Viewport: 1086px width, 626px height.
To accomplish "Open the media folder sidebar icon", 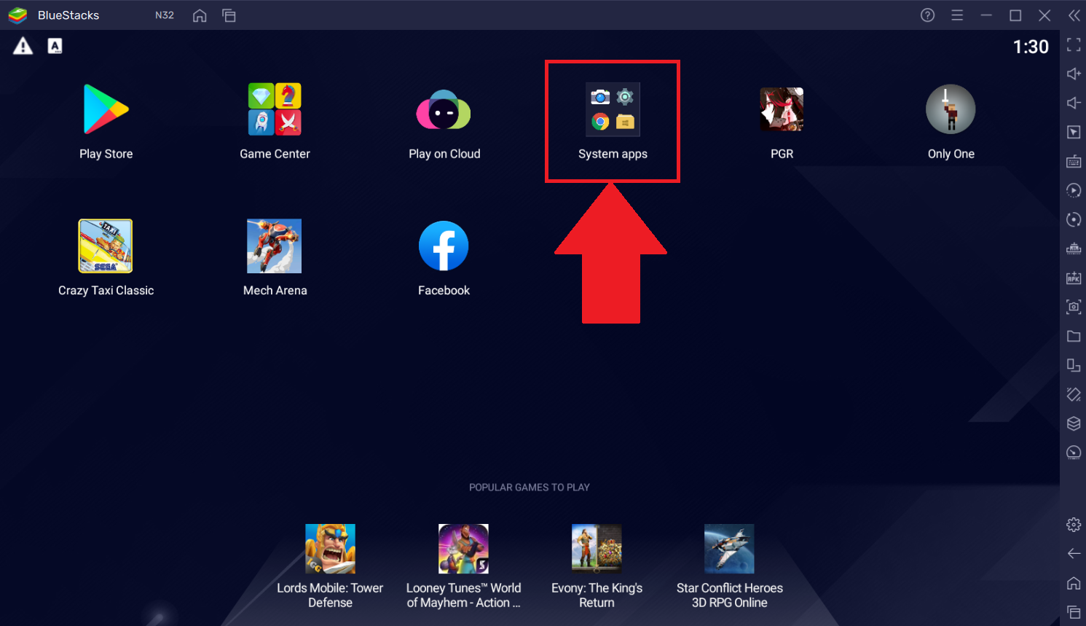I will coord(1074,336).
